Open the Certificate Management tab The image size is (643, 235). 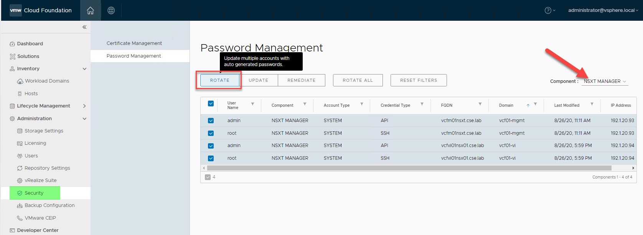[134, 43]
